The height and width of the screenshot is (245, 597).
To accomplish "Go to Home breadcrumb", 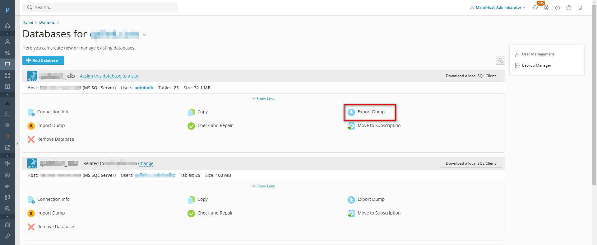I will [x=28, y=22].
